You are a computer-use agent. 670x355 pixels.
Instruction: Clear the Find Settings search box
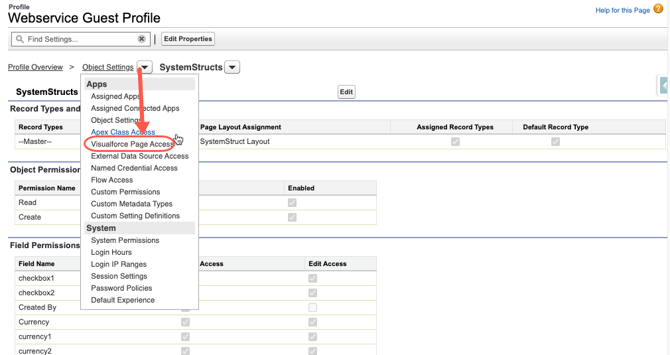[141, 39]
